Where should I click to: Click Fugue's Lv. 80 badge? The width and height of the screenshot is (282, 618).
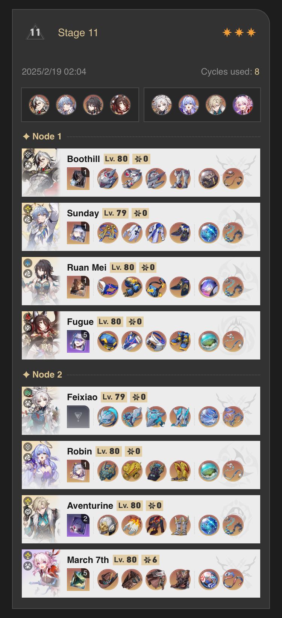pos(110,322)
